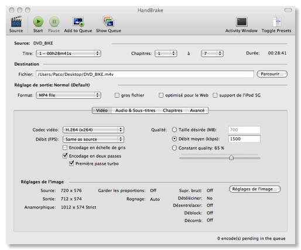Image resolution: width=301 pixels, height=250 pixels.
Task: Open the Avancé tab
Action: tap(197, 110)
